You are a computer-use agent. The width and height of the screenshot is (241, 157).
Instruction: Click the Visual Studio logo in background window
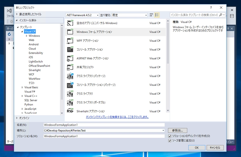tap(9, 10)
